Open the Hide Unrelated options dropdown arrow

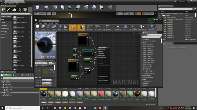point(113,27)
